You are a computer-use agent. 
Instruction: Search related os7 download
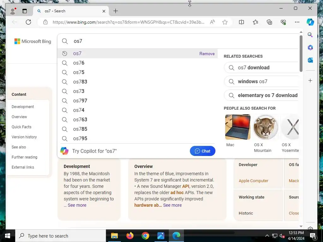click(x=261, y=68)
